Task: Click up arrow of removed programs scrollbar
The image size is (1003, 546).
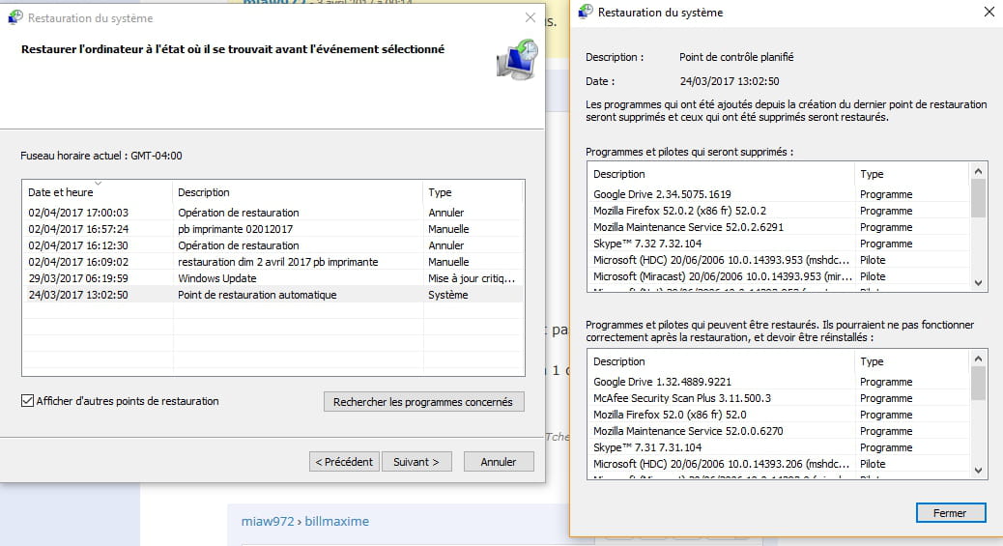Action: point(978,171)
